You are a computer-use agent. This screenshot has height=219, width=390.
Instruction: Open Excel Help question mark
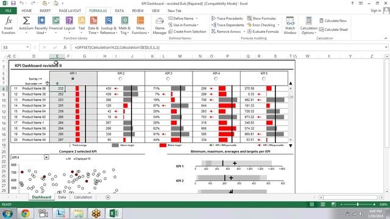pos(352,4)
